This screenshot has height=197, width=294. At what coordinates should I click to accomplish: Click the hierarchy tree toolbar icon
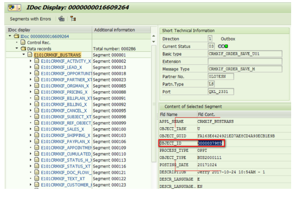click(73, 19)
